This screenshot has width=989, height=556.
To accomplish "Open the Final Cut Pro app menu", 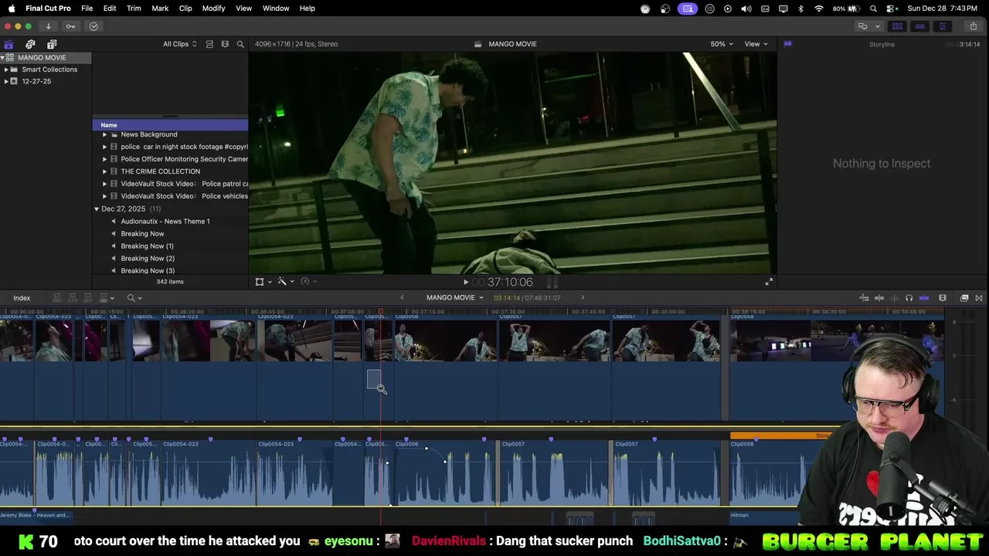I will 48,8.
